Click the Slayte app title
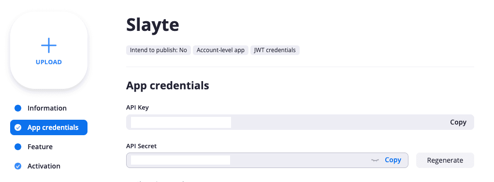The height and width of the screenshot is (182, 494). click(153, 25)
